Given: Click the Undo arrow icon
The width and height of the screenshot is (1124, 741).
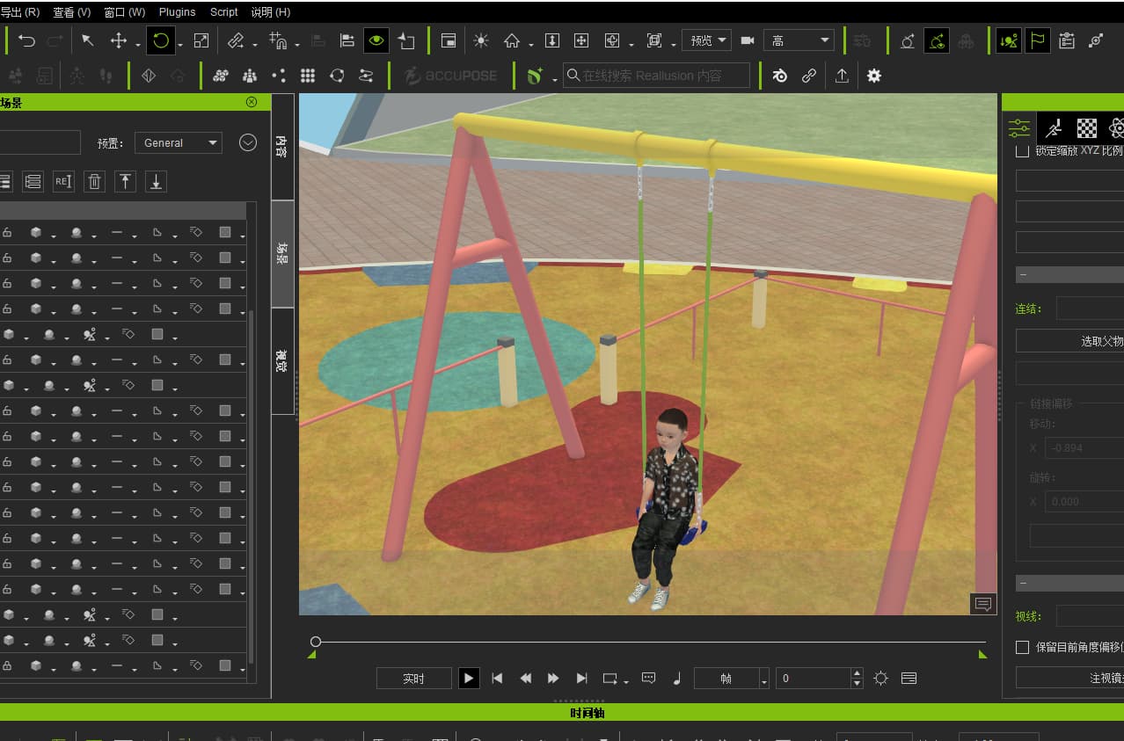Looking at the screenshot, I should point(27,40).
